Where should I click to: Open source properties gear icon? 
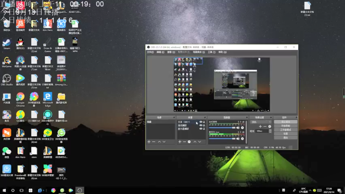pos(189,142)
